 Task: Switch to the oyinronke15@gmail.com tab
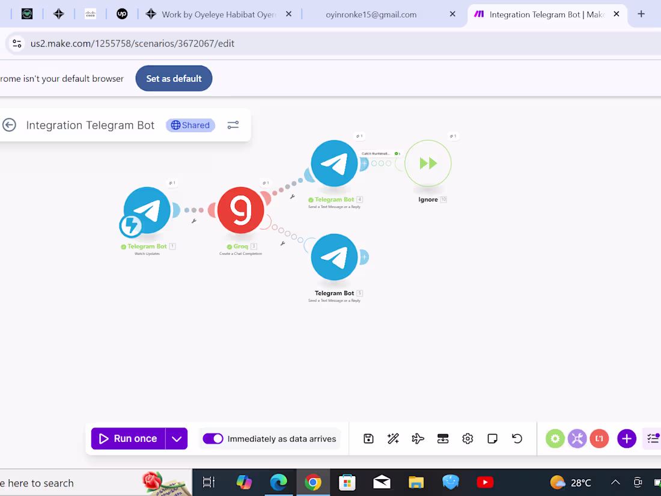point(371,14)
